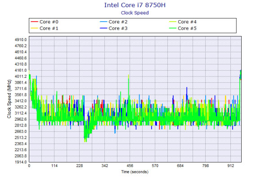Screen dimensions: 270x180
Task: Click the Time (seconds) axis label
Action: pos(135,172)
